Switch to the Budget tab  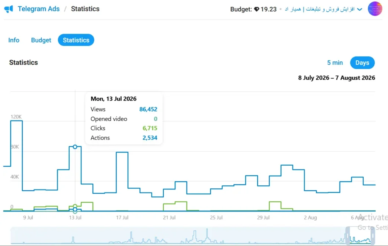[x=41, y=40]
